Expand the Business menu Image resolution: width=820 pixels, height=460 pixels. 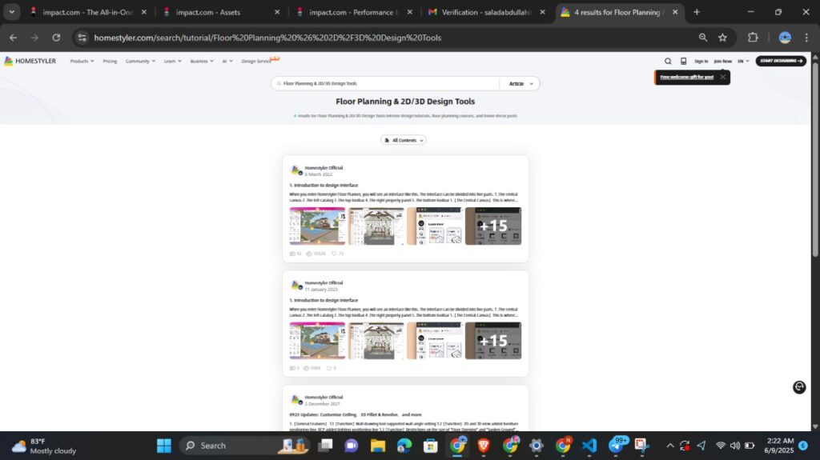pyautogui.click(x=201, y=61)
